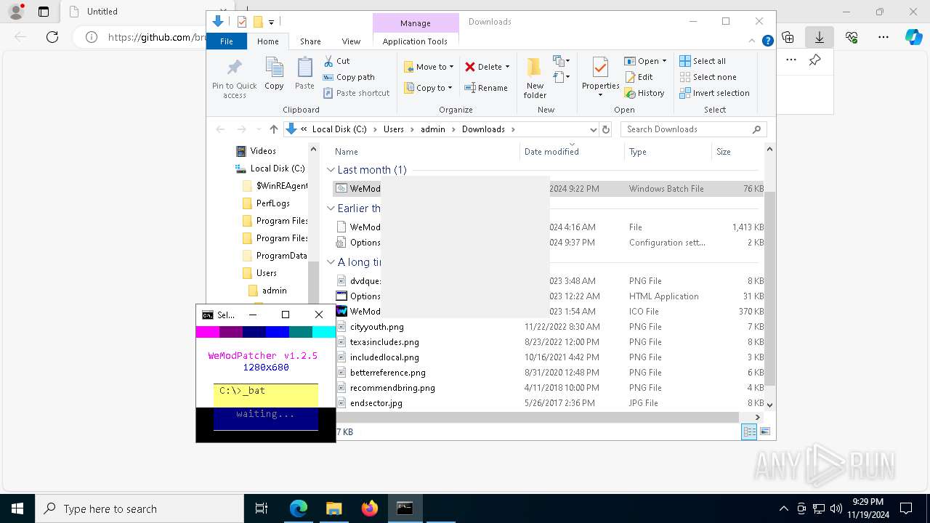Open File Explorer taskbar icon
930x523 pixels.
333,508
